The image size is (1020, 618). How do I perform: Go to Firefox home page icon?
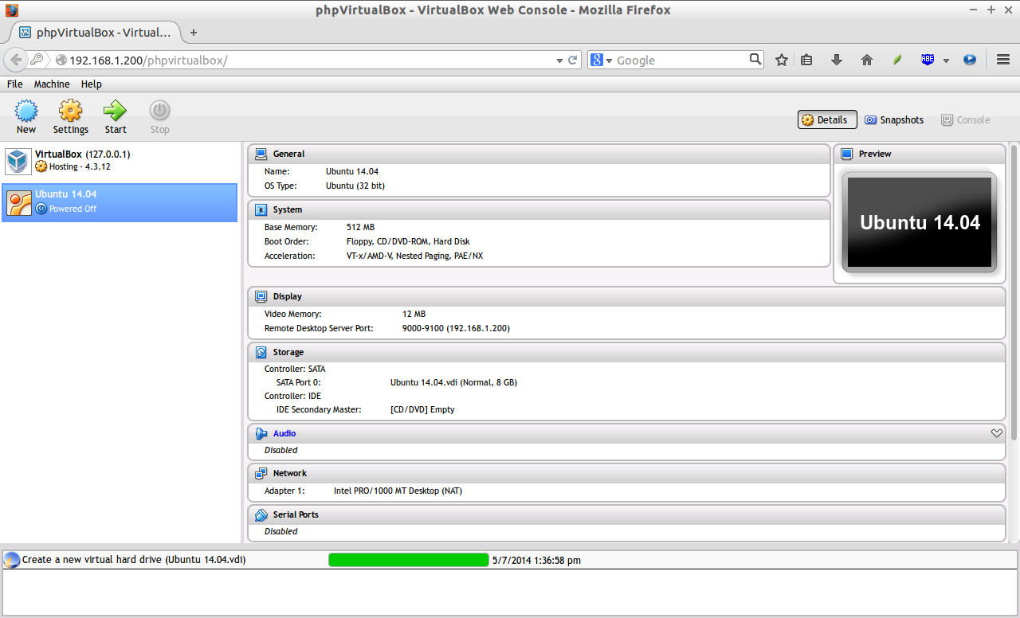867,60
